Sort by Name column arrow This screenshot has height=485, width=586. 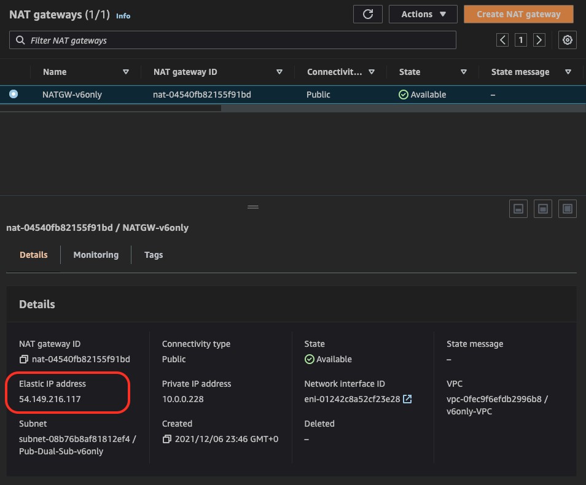(126, 72)
